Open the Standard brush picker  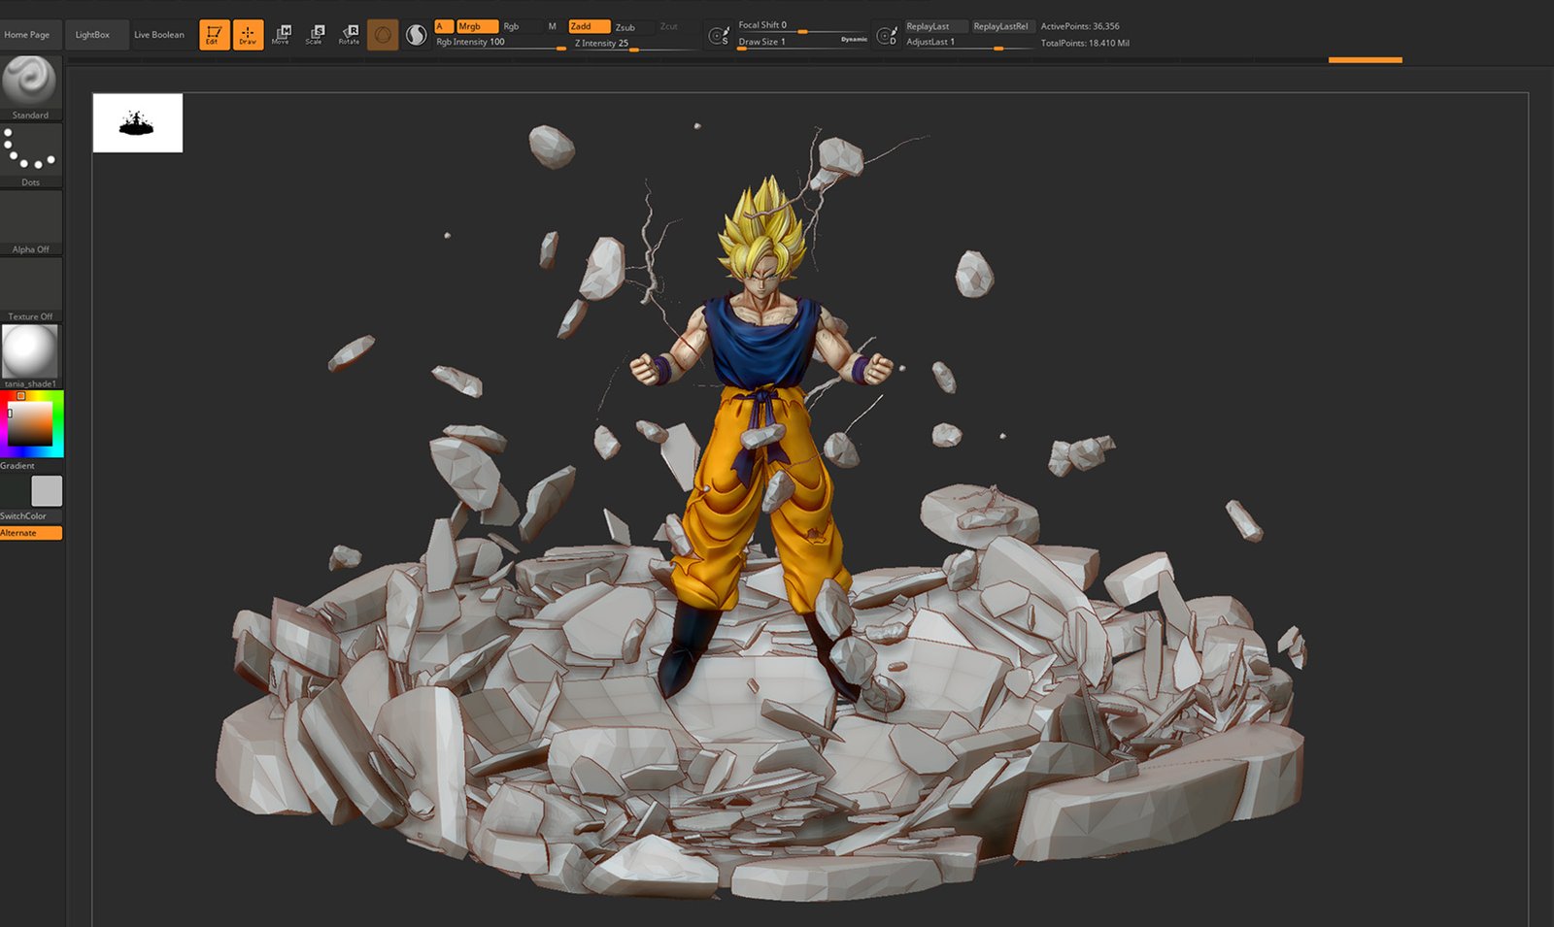pos(30,87)
